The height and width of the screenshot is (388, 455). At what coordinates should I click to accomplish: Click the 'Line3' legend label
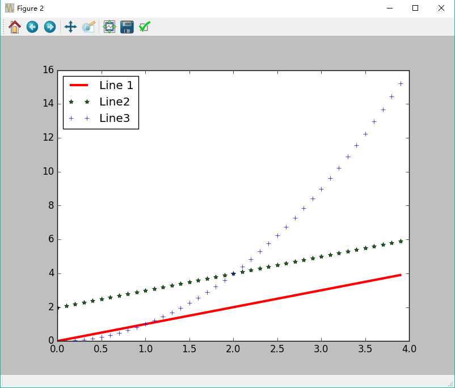coord(115,118)
